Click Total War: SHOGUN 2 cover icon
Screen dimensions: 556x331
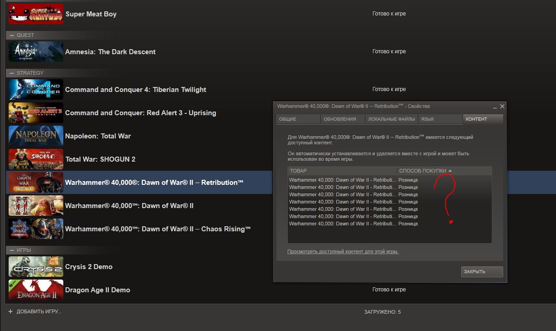tap(36, 159)
